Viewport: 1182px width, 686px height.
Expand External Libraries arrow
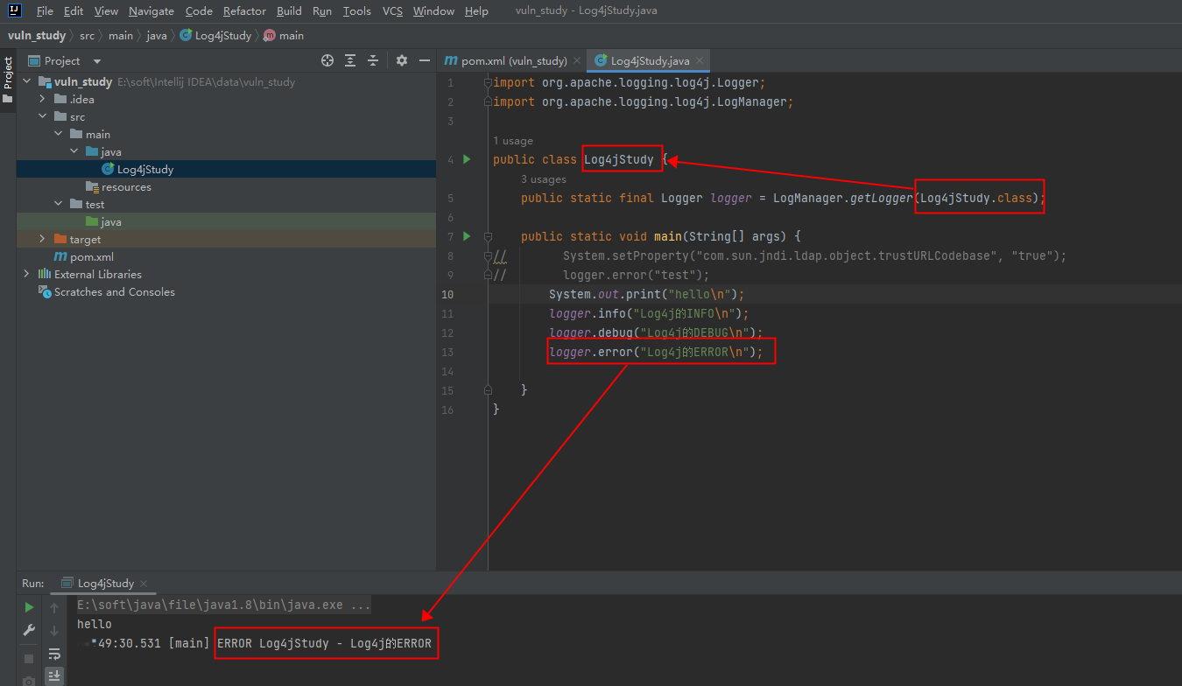point(26,274)
